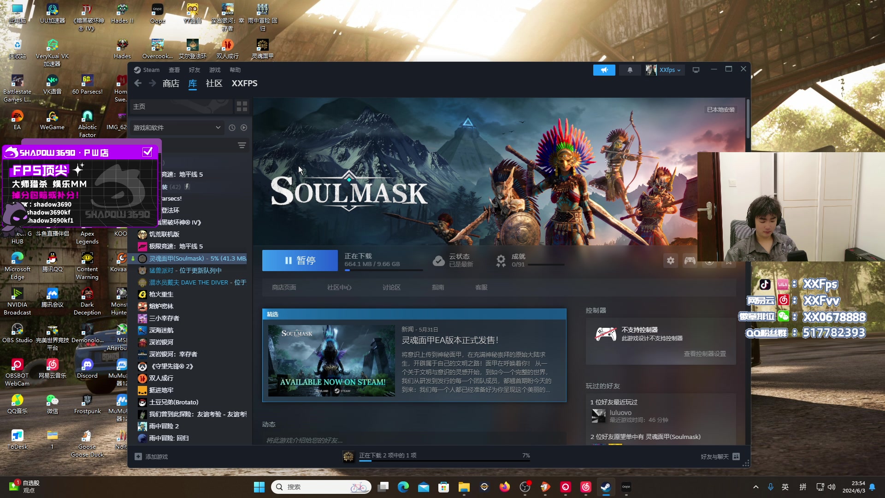Click the Windows taskbar search box
The height and width of the screenshot is (498, 885).
click(321, 487)
